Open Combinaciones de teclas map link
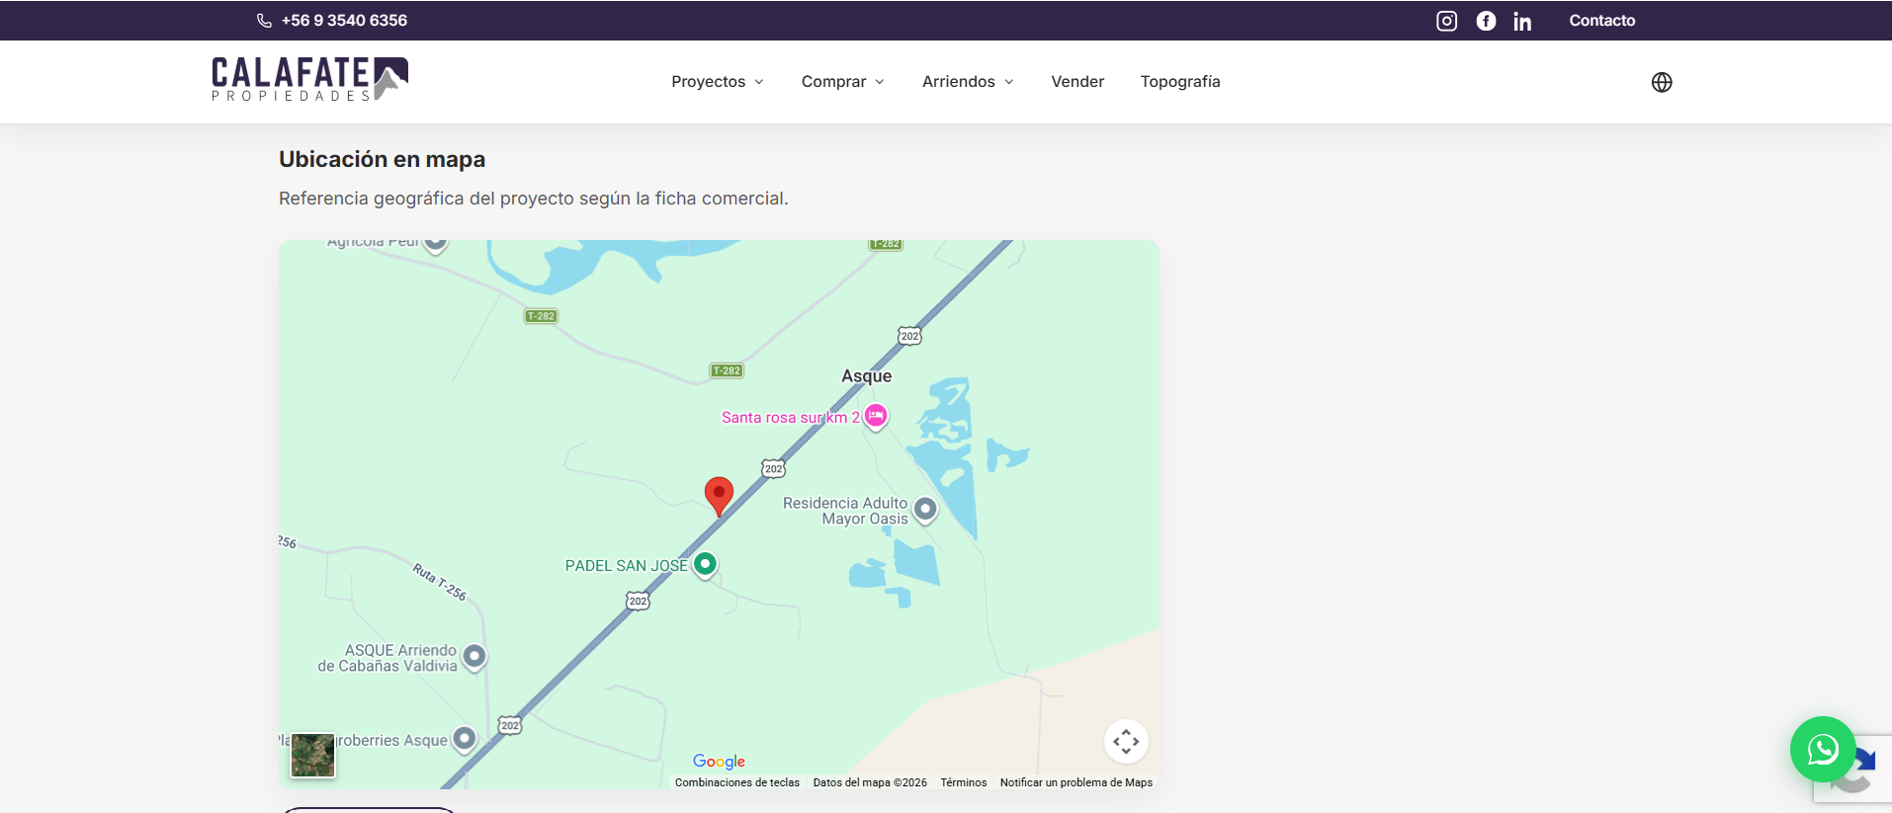 point(737,782)
